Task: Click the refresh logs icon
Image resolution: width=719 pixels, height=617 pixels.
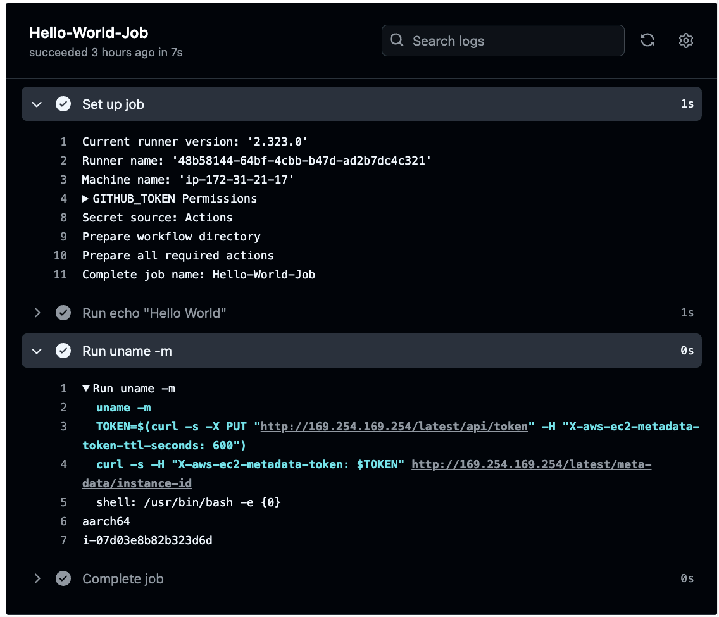Action: click(647, 41)
